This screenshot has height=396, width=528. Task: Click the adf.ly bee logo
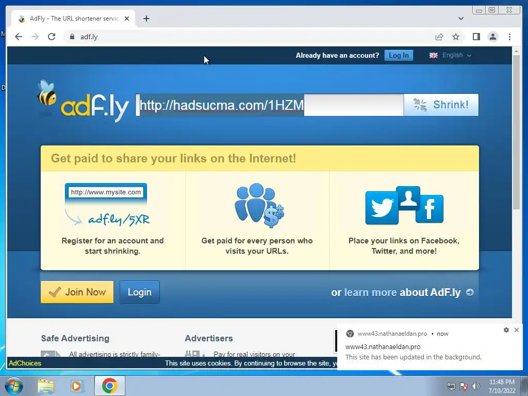[x=82, y=101]
